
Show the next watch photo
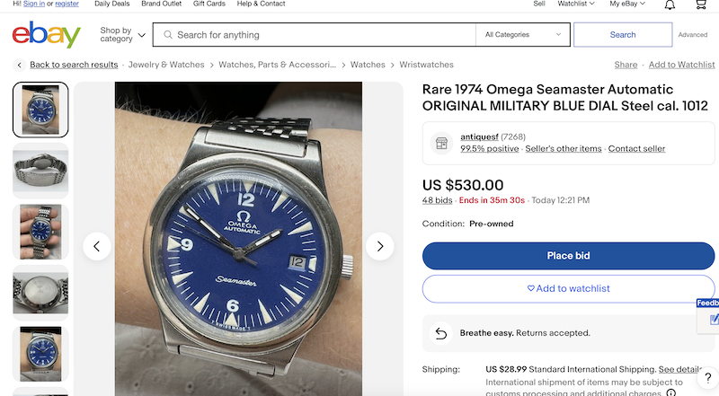tap(379, 246)
